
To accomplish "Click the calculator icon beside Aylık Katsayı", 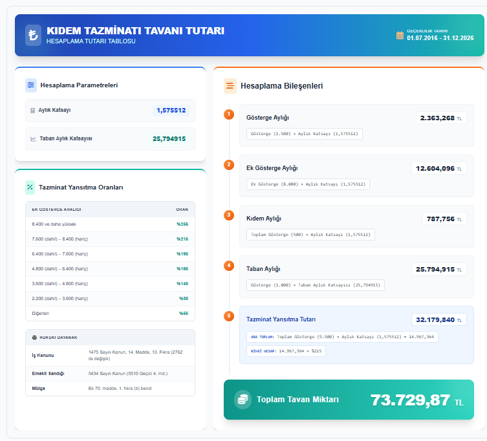I will pyautogui.click(x=32, y=111).
